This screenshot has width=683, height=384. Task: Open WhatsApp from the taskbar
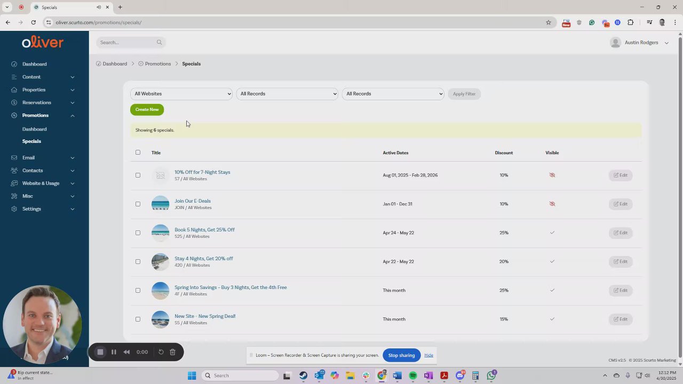(x=491, y=375)
